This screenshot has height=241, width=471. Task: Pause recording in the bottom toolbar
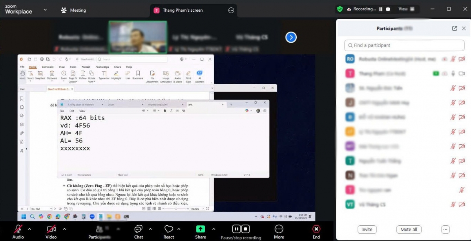pyautogui.click(x=236, y=229)
